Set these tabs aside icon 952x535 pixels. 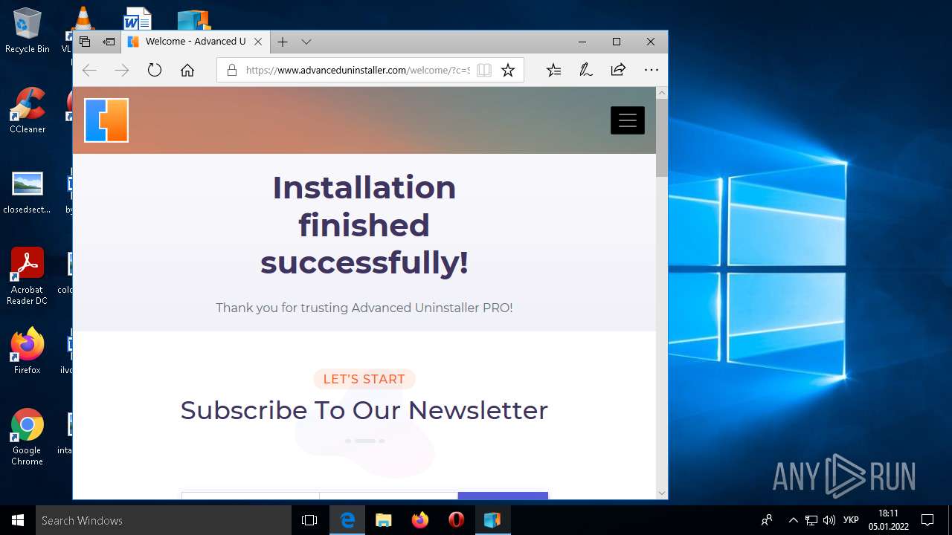point(109,42)
